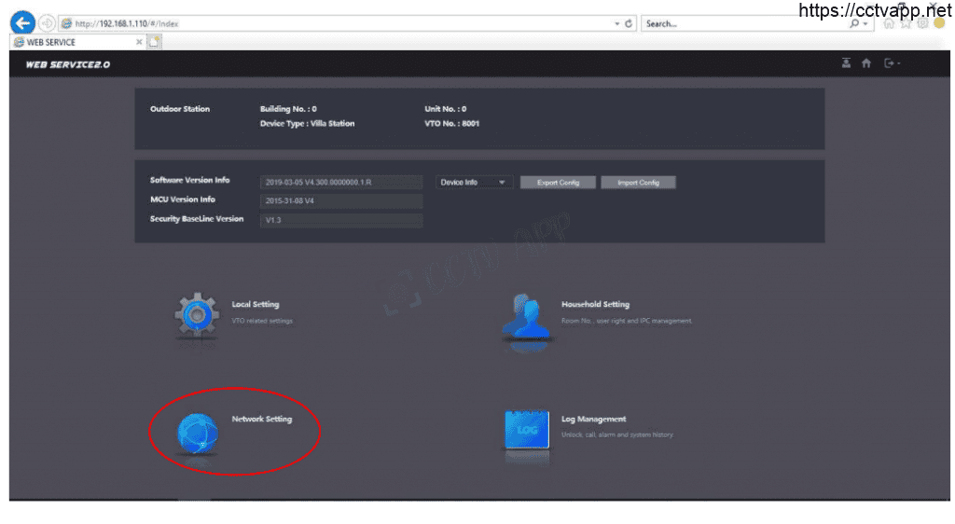
Task: Open a new browser tab
Action: [155, 42]
